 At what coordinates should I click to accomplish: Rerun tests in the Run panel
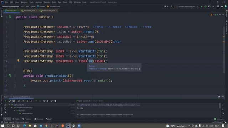[5, 101]
